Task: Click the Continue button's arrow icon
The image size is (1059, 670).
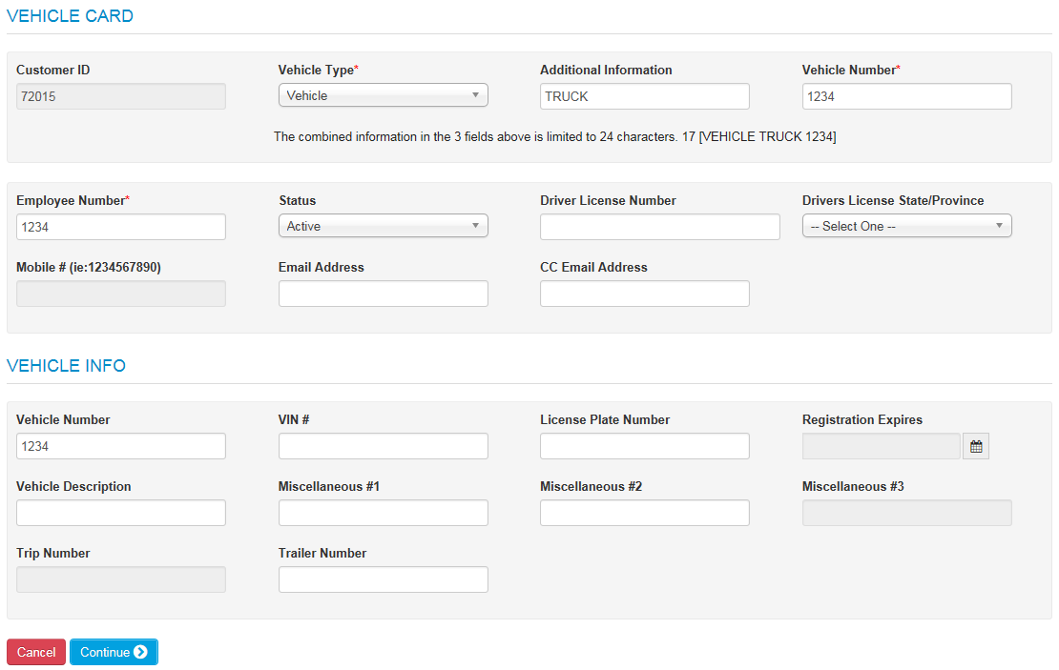Action: click(x=141, y=652)
